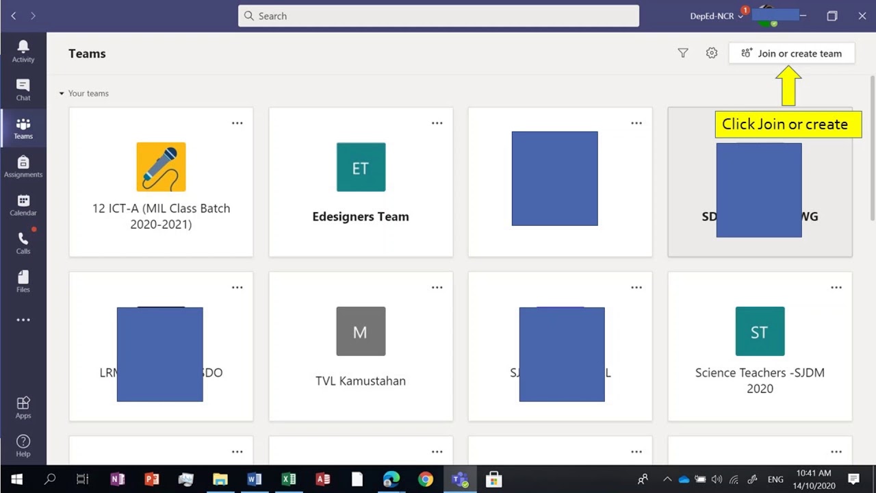Image resolution: width=876 pixels, height=493 pixels.
Task: Open Files in the sidebar
Action: coord(23,281)
